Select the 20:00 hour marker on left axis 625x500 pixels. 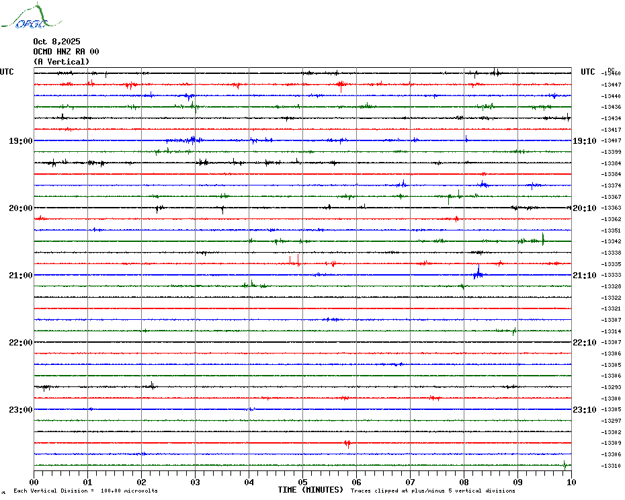point(20,208)
